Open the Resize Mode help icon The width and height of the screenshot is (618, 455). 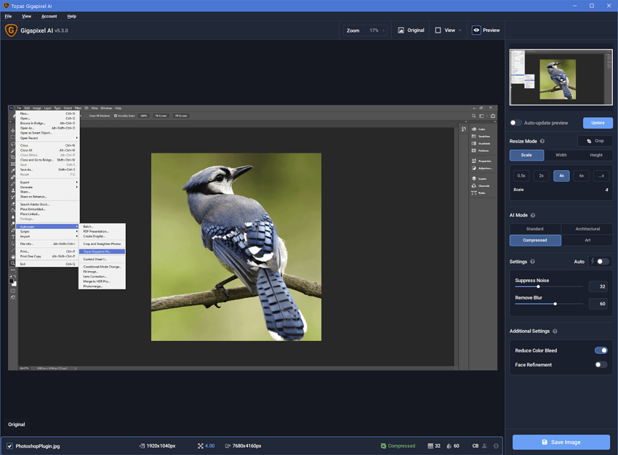pos(542,141)
